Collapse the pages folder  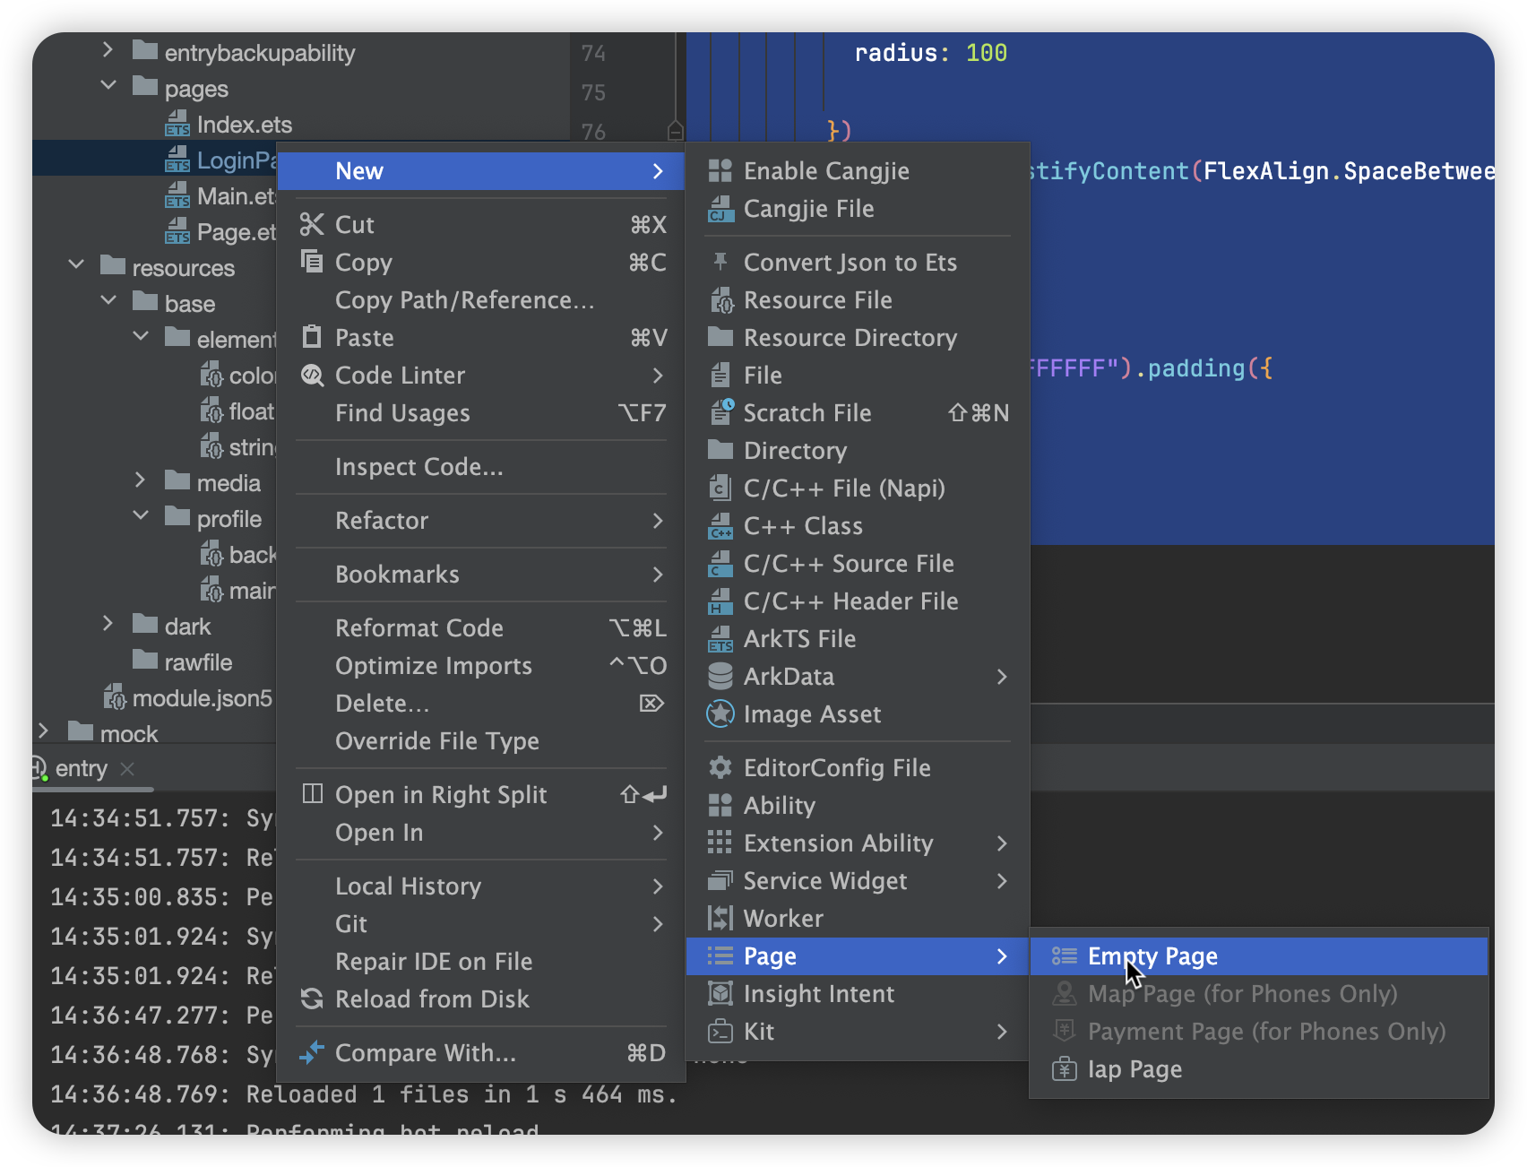[108, 86]
